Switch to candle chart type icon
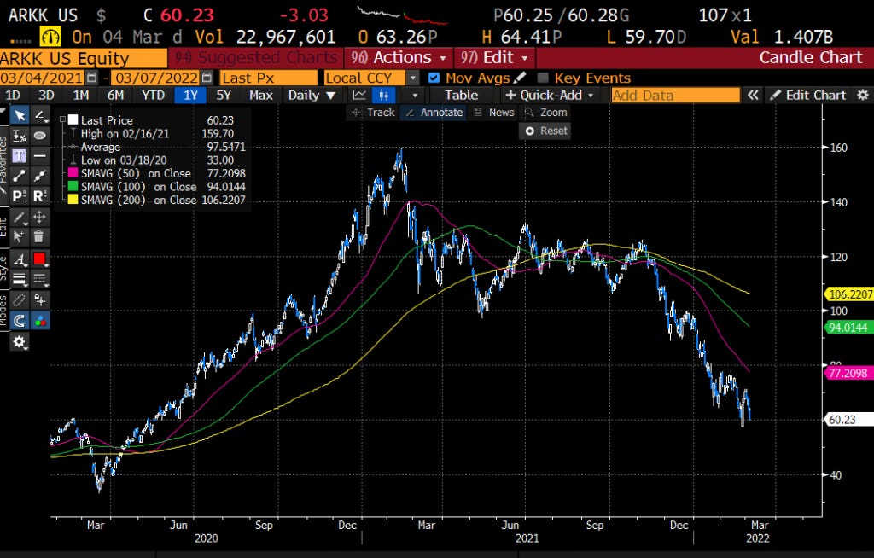This screenshot has height=558, width=874. pyautogui.click(x=383, y=96)
